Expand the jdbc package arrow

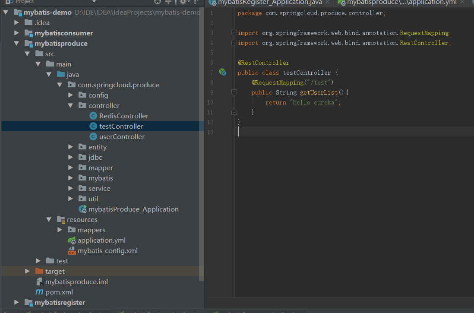(x=70, y=157)
